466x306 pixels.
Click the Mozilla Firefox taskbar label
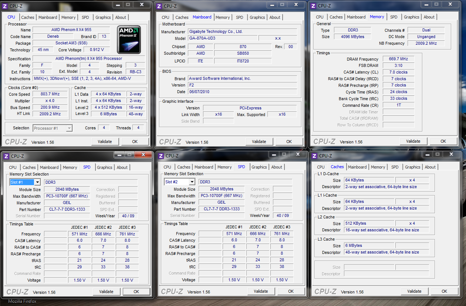(x=22, y=302)
